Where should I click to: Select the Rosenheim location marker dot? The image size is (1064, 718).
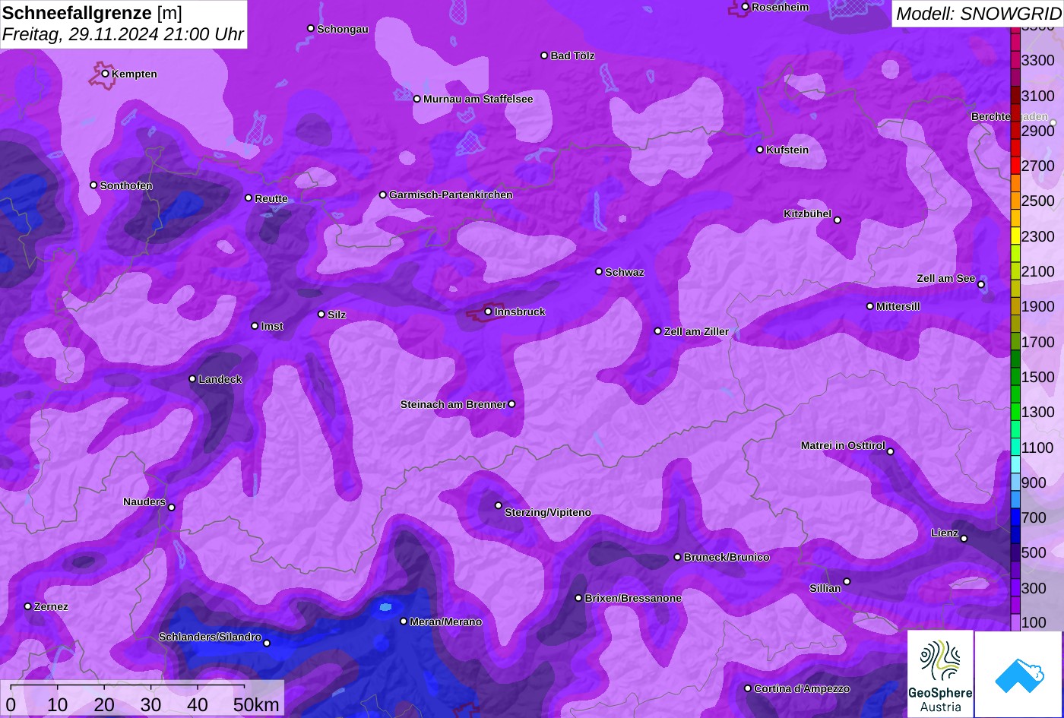click(x=745, y=7)
